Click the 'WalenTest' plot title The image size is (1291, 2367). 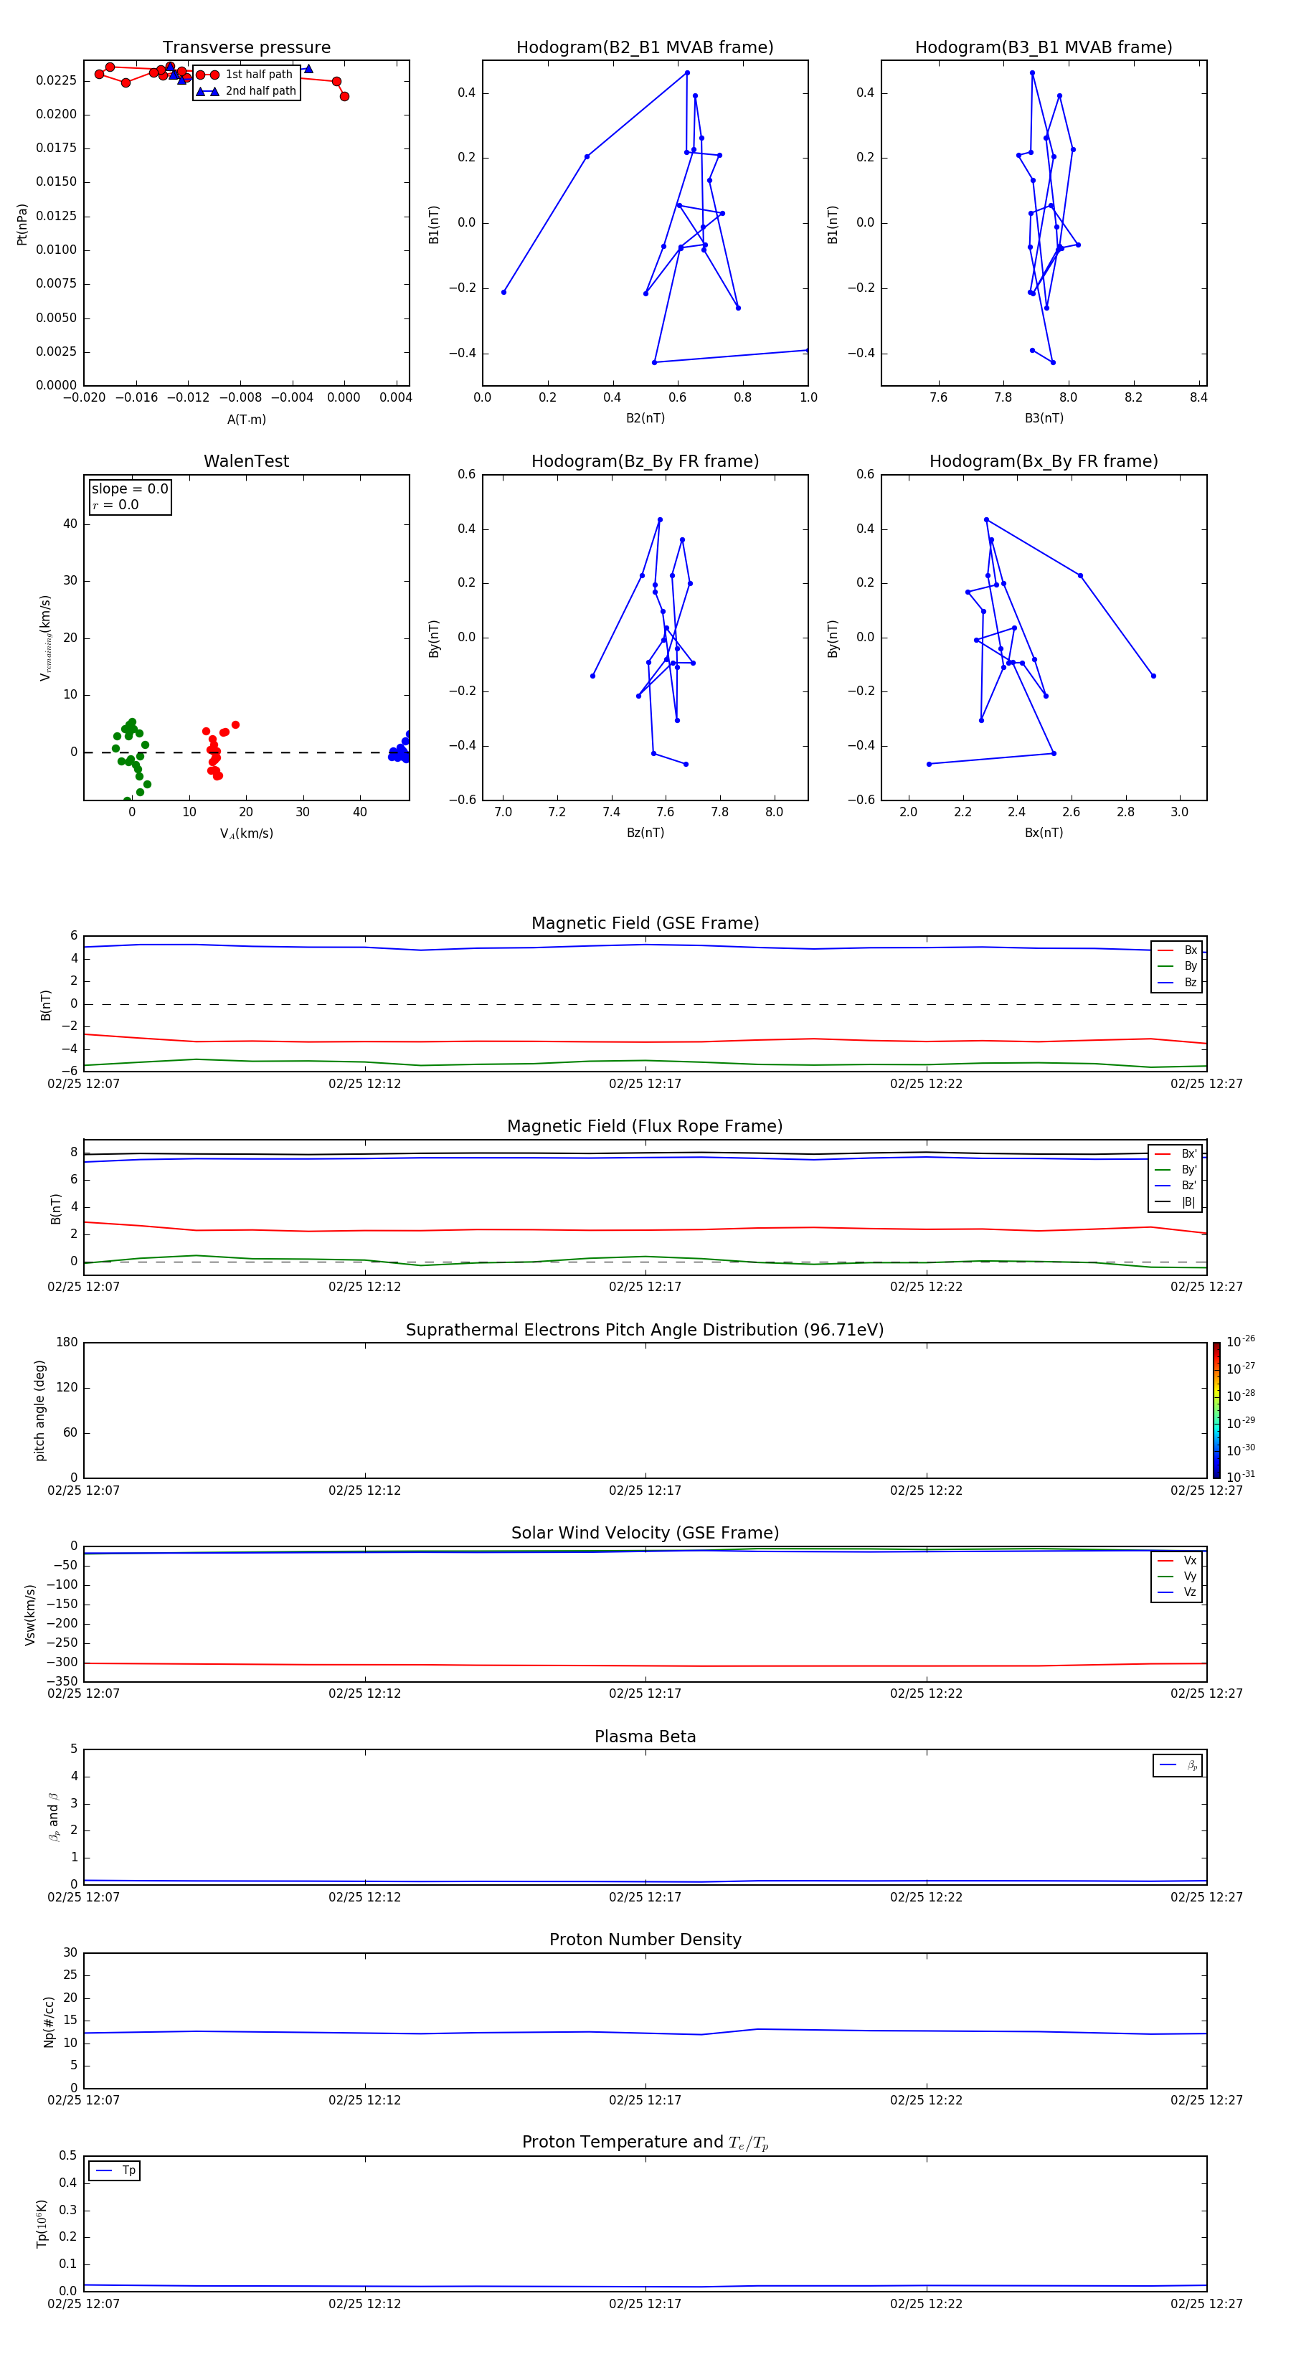pyautogui.click(x=246, y=461)
